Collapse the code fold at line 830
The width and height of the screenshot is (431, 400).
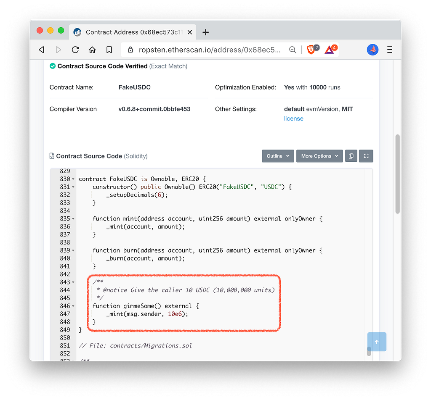(x=73, y=179)
